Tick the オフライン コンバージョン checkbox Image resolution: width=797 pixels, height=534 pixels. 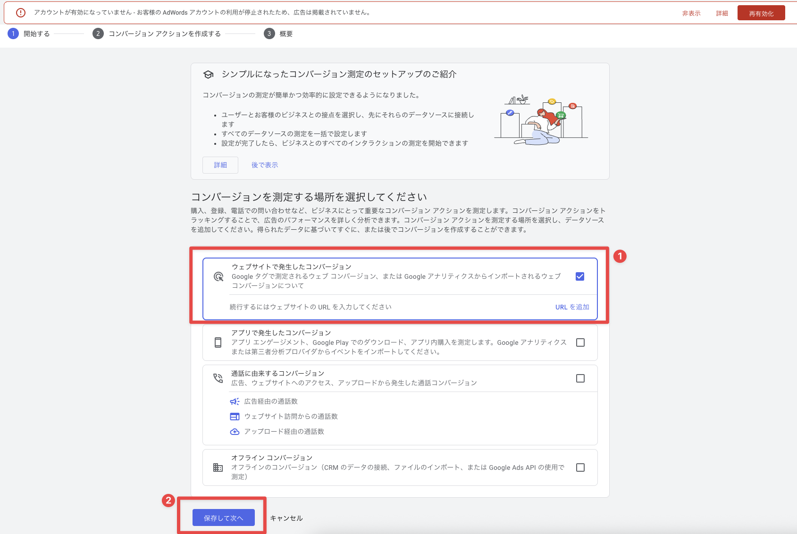point(580,467)
